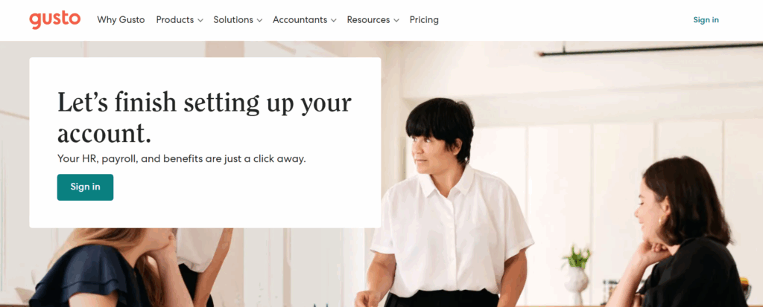Expand the Accountants chevron arrow
Screen dimensions: 763x307
click(333, 20)
